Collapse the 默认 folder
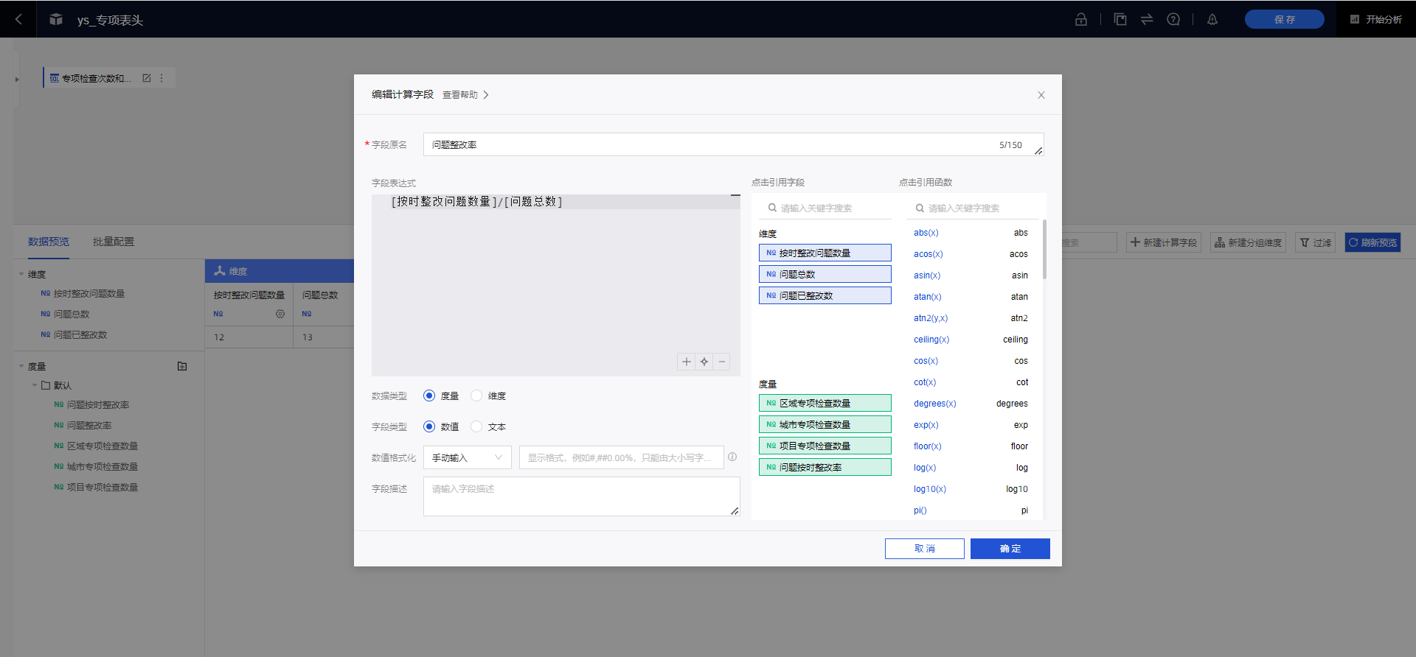The image size is (1416, 657). (x=35, y=385)
